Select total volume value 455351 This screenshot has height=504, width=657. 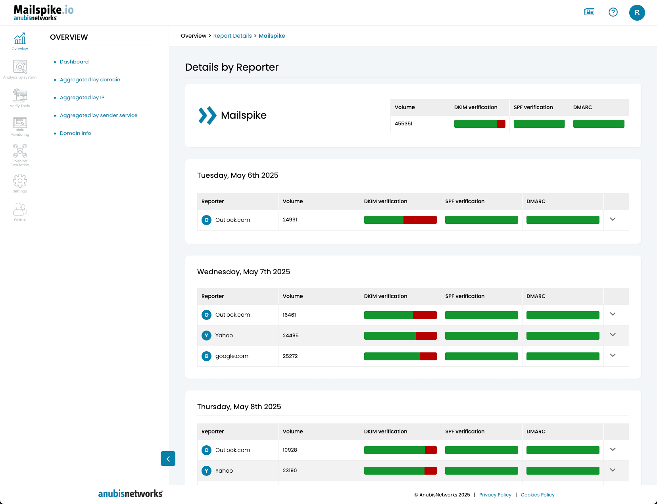coord(403,124)
